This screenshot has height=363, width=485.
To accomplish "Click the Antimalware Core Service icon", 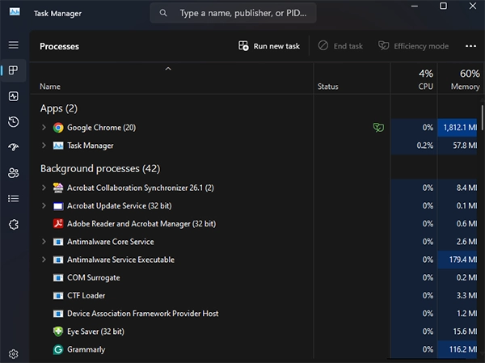I will (58, 242).
